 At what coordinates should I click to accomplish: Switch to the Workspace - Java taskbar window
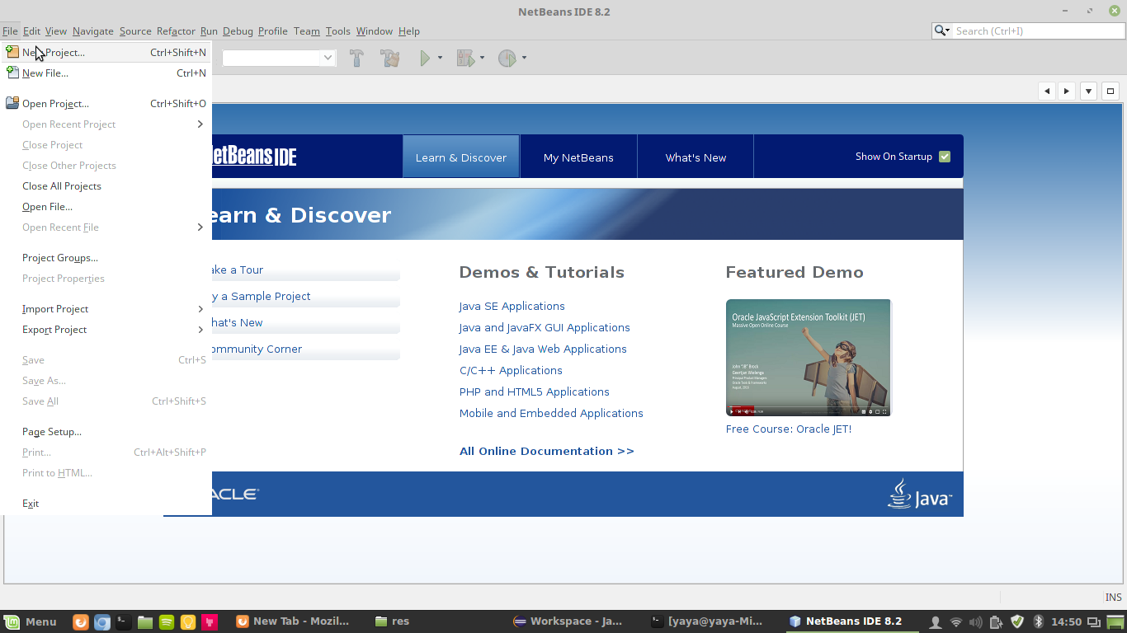(568, 621)
